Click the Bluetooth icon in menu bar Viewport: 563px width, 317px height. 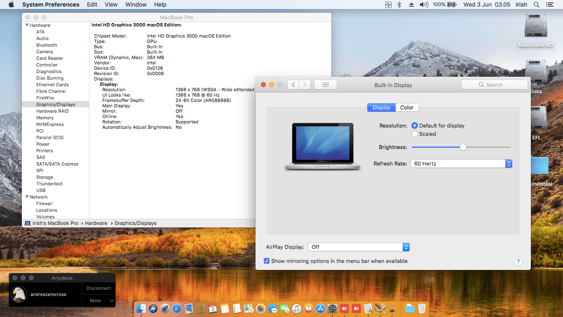tap(399, 5)
